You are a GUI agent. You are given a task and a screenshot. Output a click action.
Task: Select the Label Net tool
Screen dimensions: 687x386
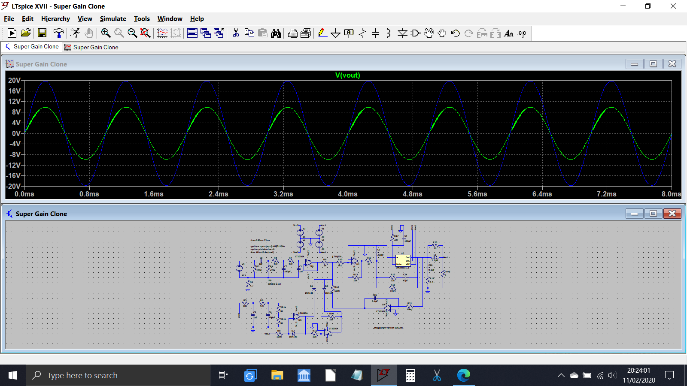pos(349,33)
